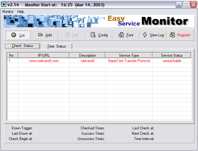The height and width of the screenshot is (151, 198).
Task: Click the Config magnifier icon
Action: tap(93, 35)
